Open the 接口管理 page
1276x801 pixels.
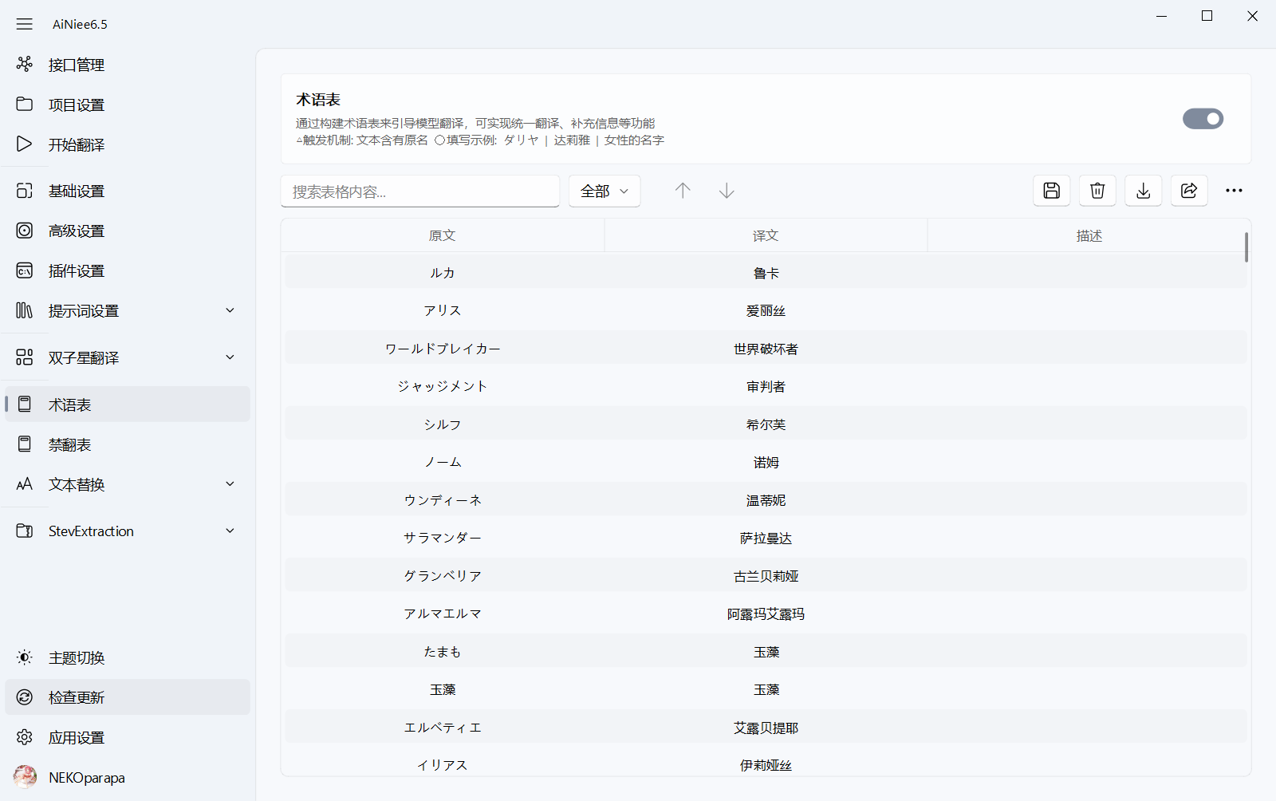pyautogui.click(x=77, y=65)
